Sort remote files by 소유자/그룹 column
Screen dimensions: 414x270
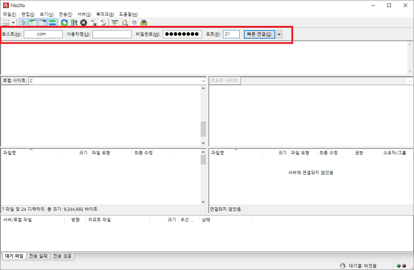point(396,153)
